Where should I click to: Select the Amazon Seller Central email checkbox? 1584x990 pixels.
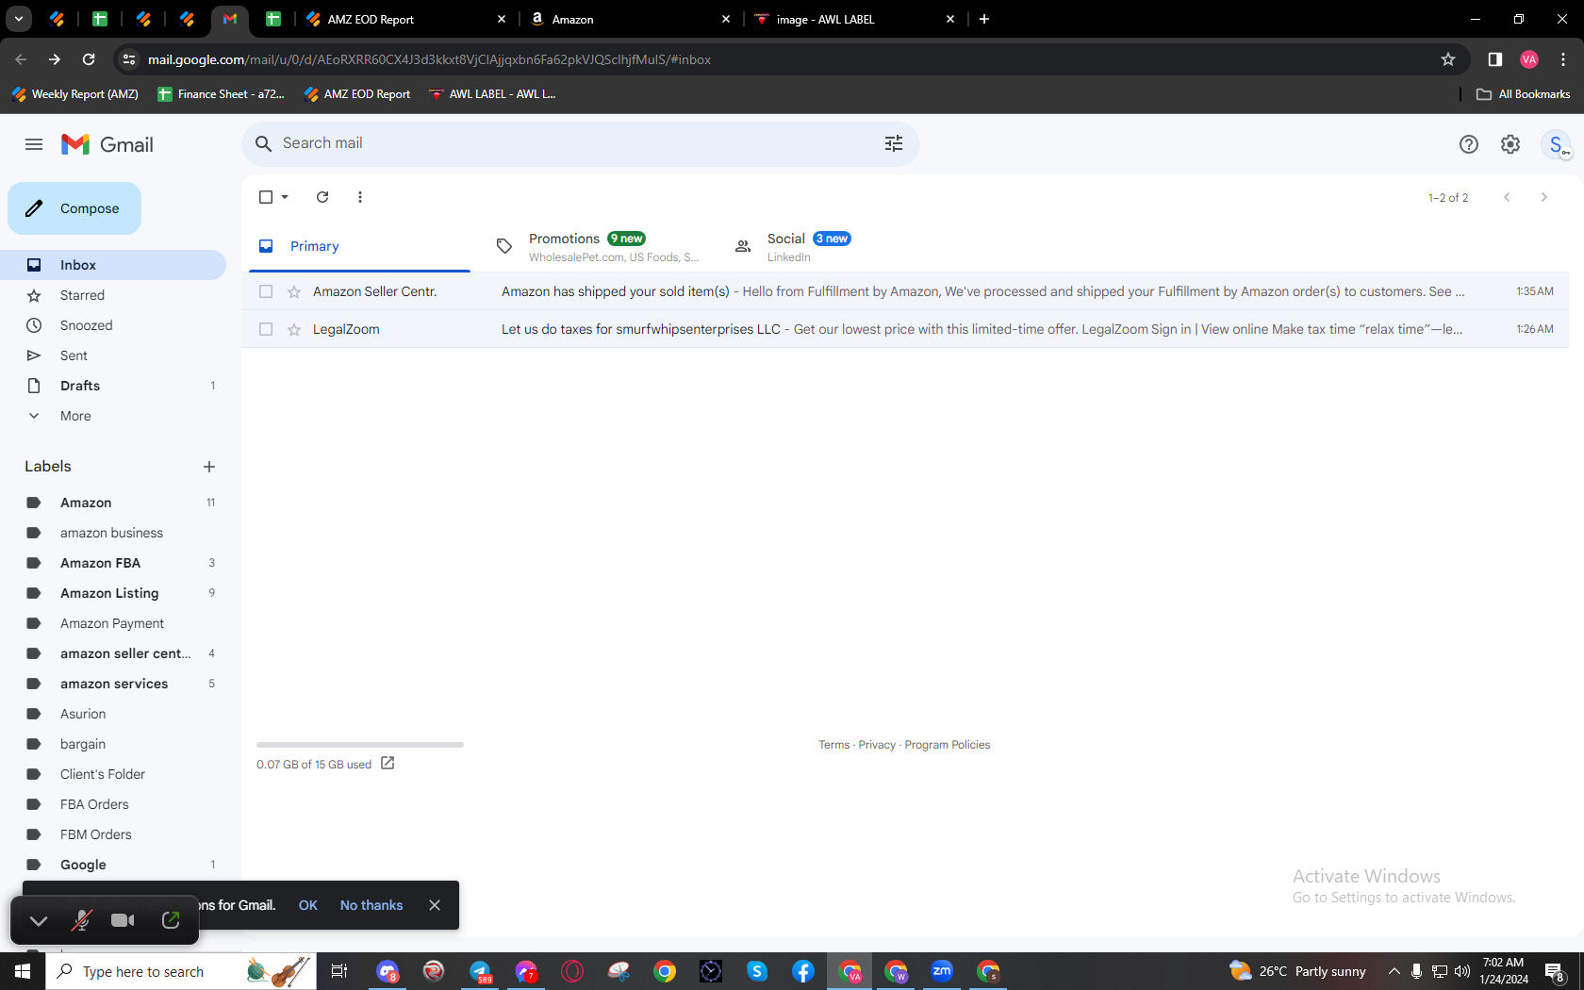[266, 291]
